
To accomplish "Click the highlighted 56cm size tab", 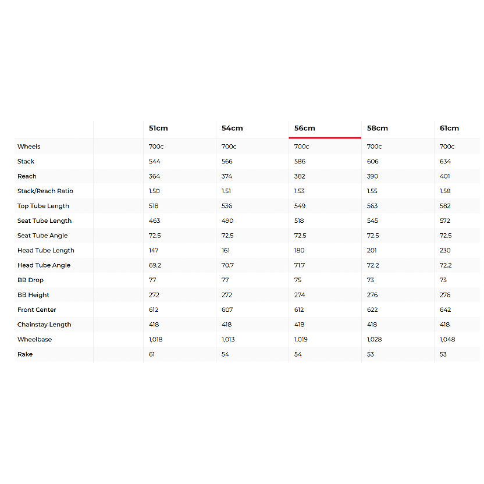I will click(x=305, y=128).
